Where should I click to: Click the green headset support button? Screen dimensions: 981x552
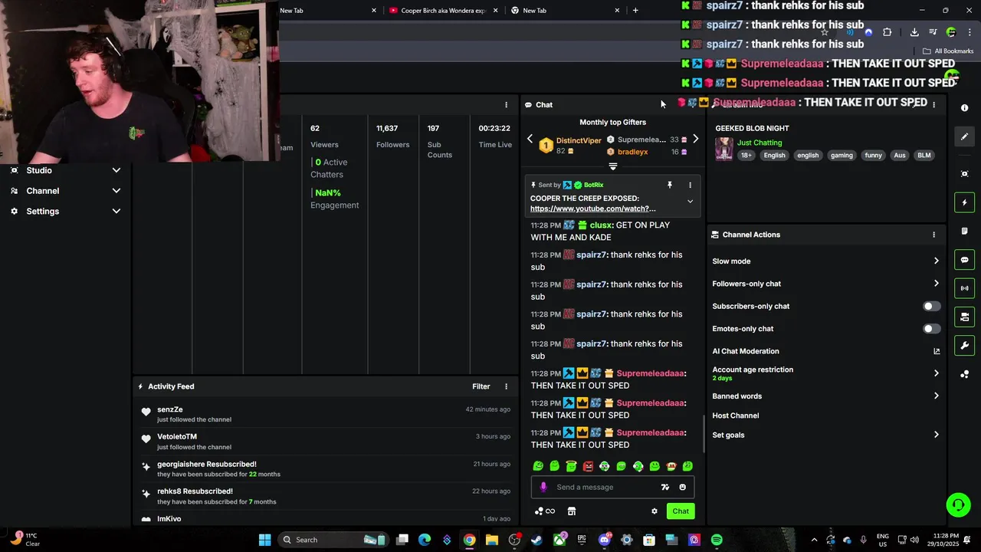point(958,504)
